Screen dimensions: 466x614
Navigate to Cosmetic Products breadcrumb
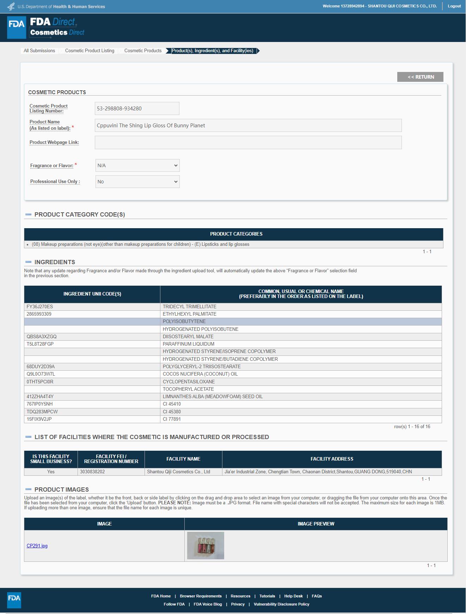143,51
